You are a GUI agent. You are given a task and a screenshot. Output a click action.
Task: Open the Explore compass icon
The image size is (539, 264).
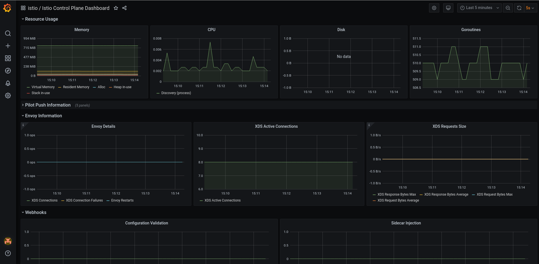point(8,71)
